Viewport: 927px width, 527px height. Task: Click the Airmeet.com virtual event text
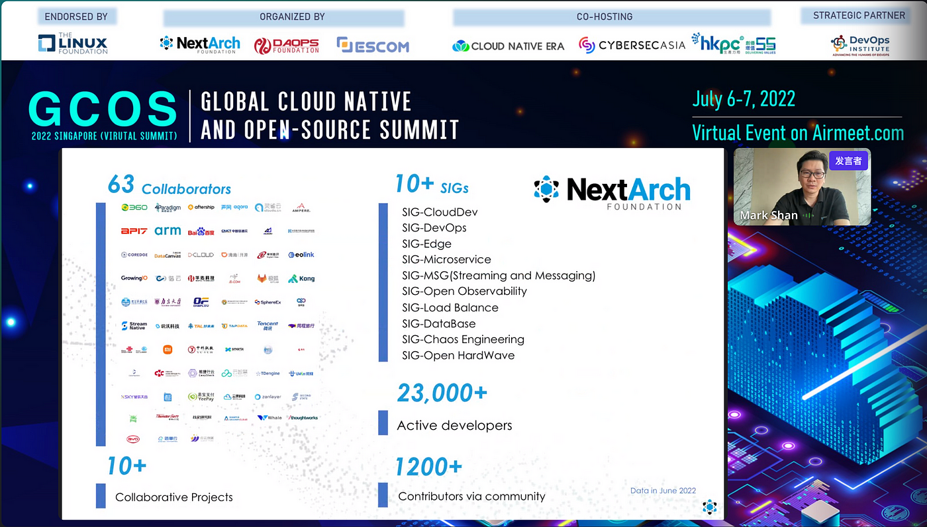(x=798, y=133)
